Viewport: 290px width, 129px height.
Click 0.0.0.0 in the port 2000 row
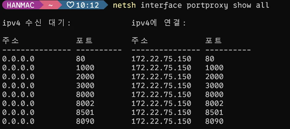[x=18, y=77]
